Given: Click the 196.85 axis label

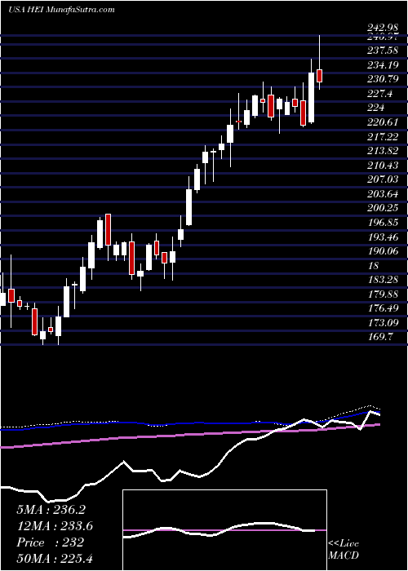Looking at the screenshot, I should click(384, 223).
